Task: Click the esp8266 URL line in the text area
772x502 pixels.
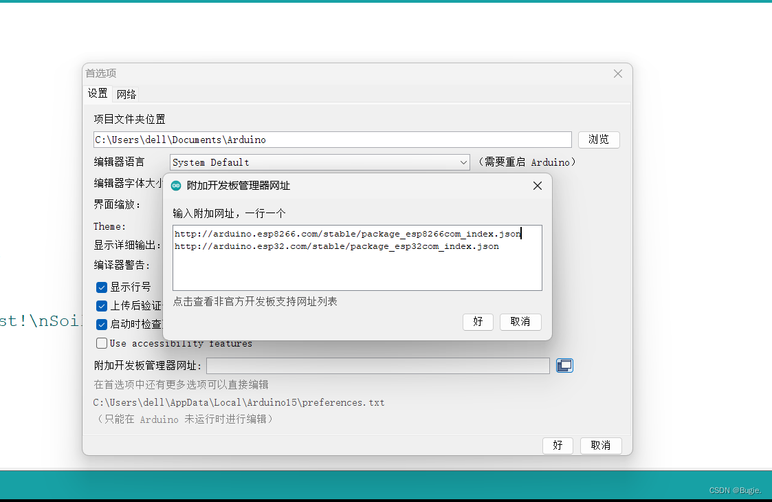Action: coord(348,234)
